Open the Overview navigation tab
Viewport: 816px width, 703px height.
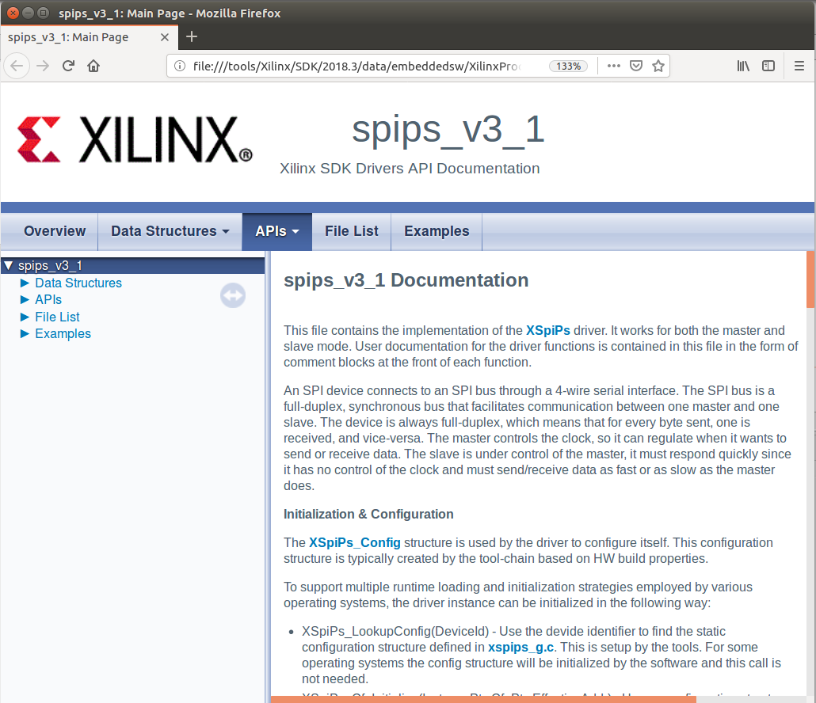click(55, 231)
